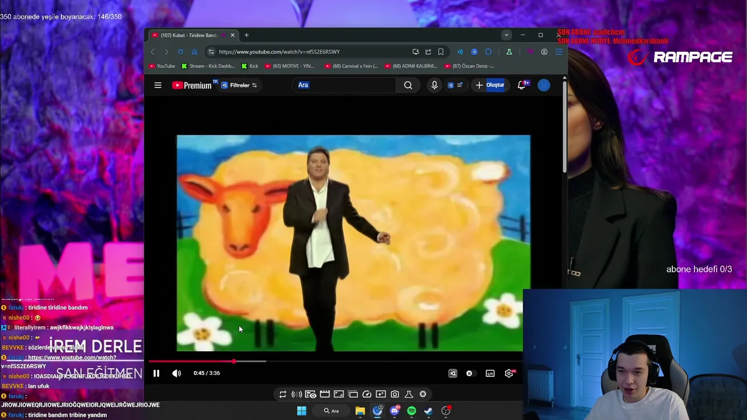747x420 pixels.
Task: Reload the page in the browser
Action: [180, 52]
